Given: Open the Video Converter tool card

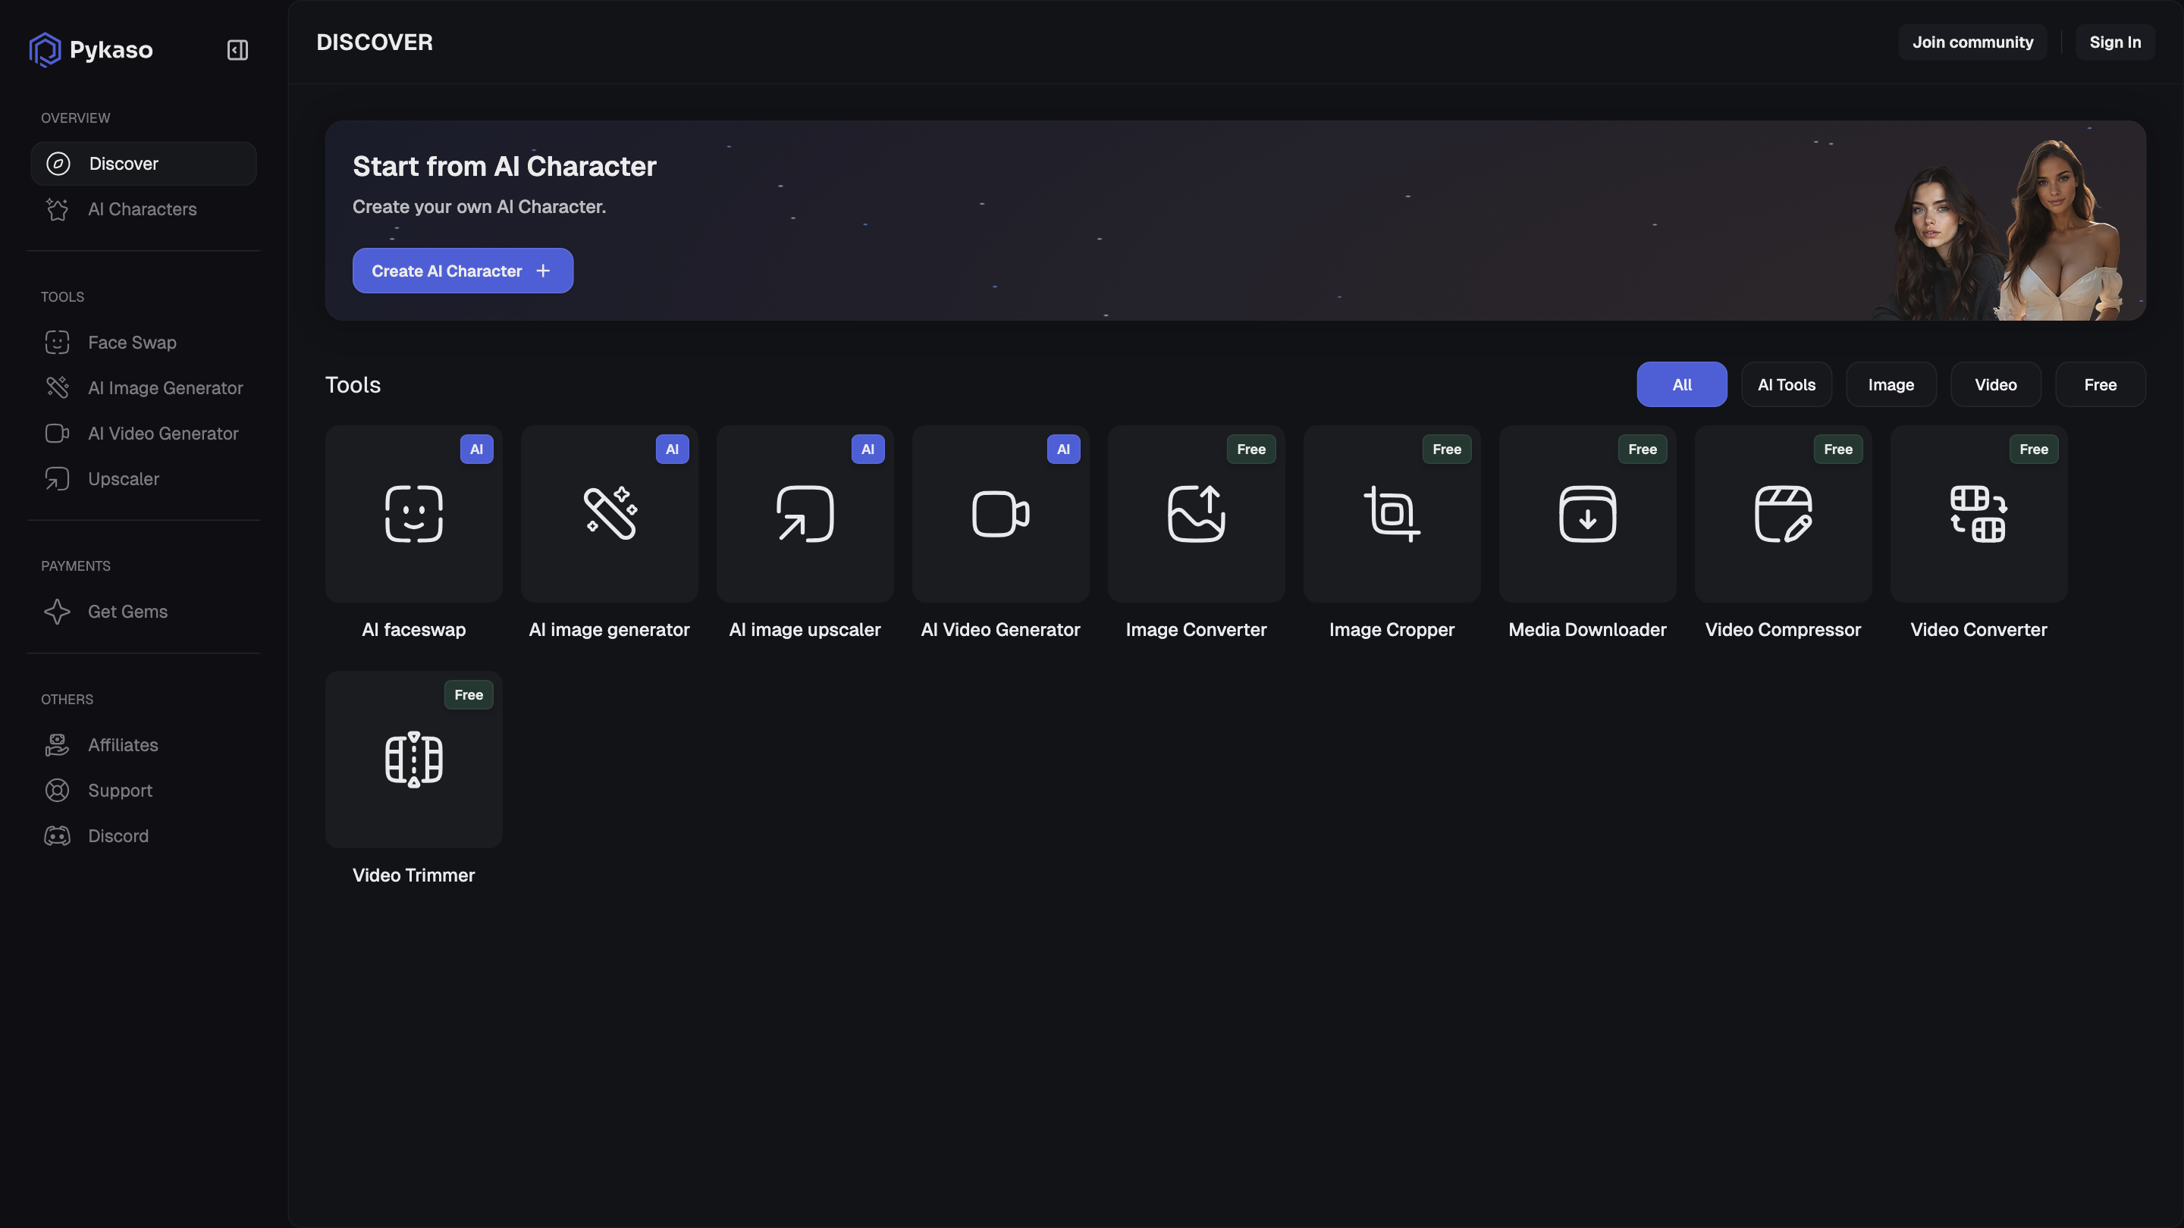Looking at the screenshot, I should click(1978, 514).
